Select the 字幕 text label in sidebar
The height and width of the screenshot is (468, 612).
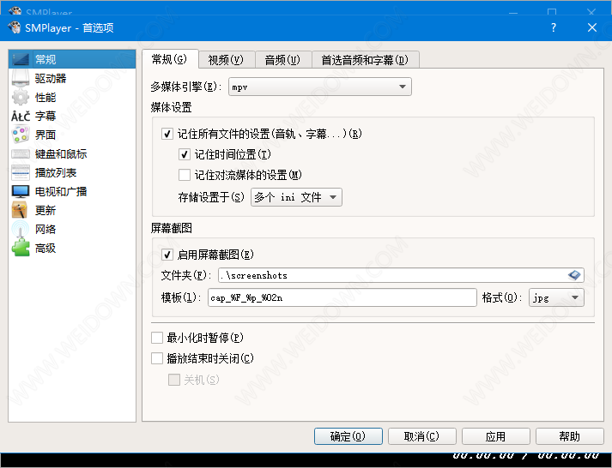[x=45, y=116]
